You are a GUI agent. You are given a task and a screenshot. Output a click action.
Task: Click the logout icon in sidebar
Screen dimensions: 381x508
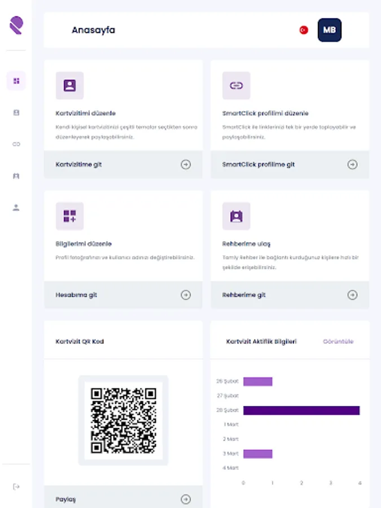[16, 487]
